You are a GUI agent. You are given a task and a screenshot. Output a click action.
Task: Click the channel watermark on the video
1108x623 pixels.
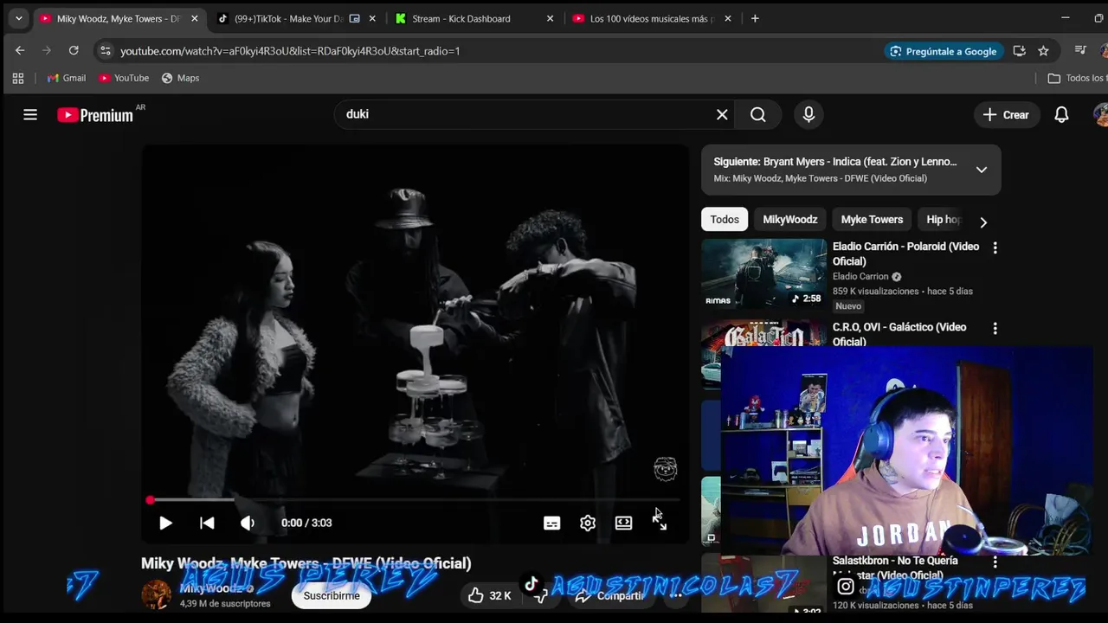click(665, 469)
